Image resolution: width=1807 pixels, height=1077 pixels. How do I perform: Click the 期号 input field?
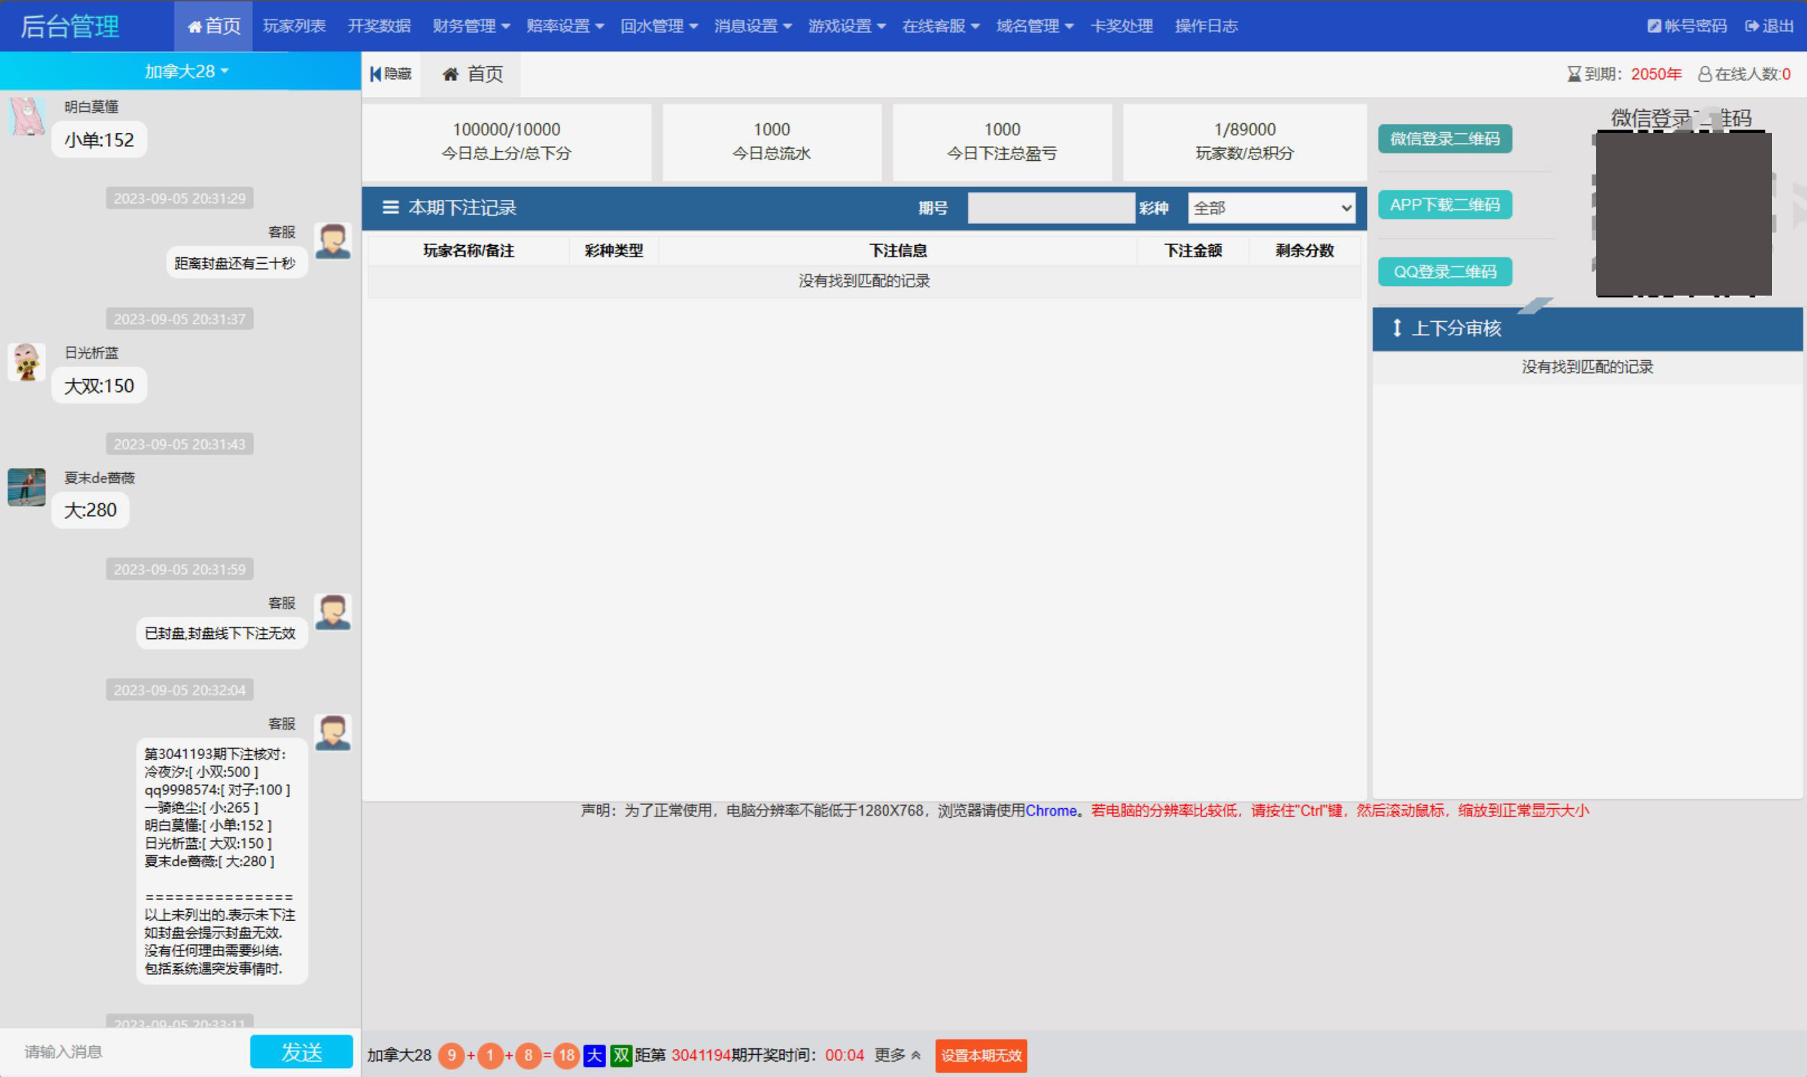[x=1051, y=208]
